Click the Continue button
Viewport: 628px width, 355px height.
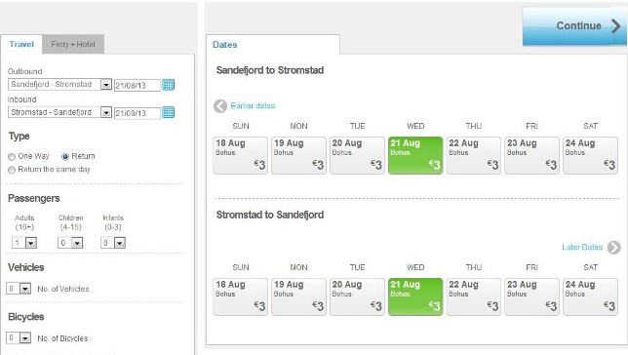click(x=574, y=26)
